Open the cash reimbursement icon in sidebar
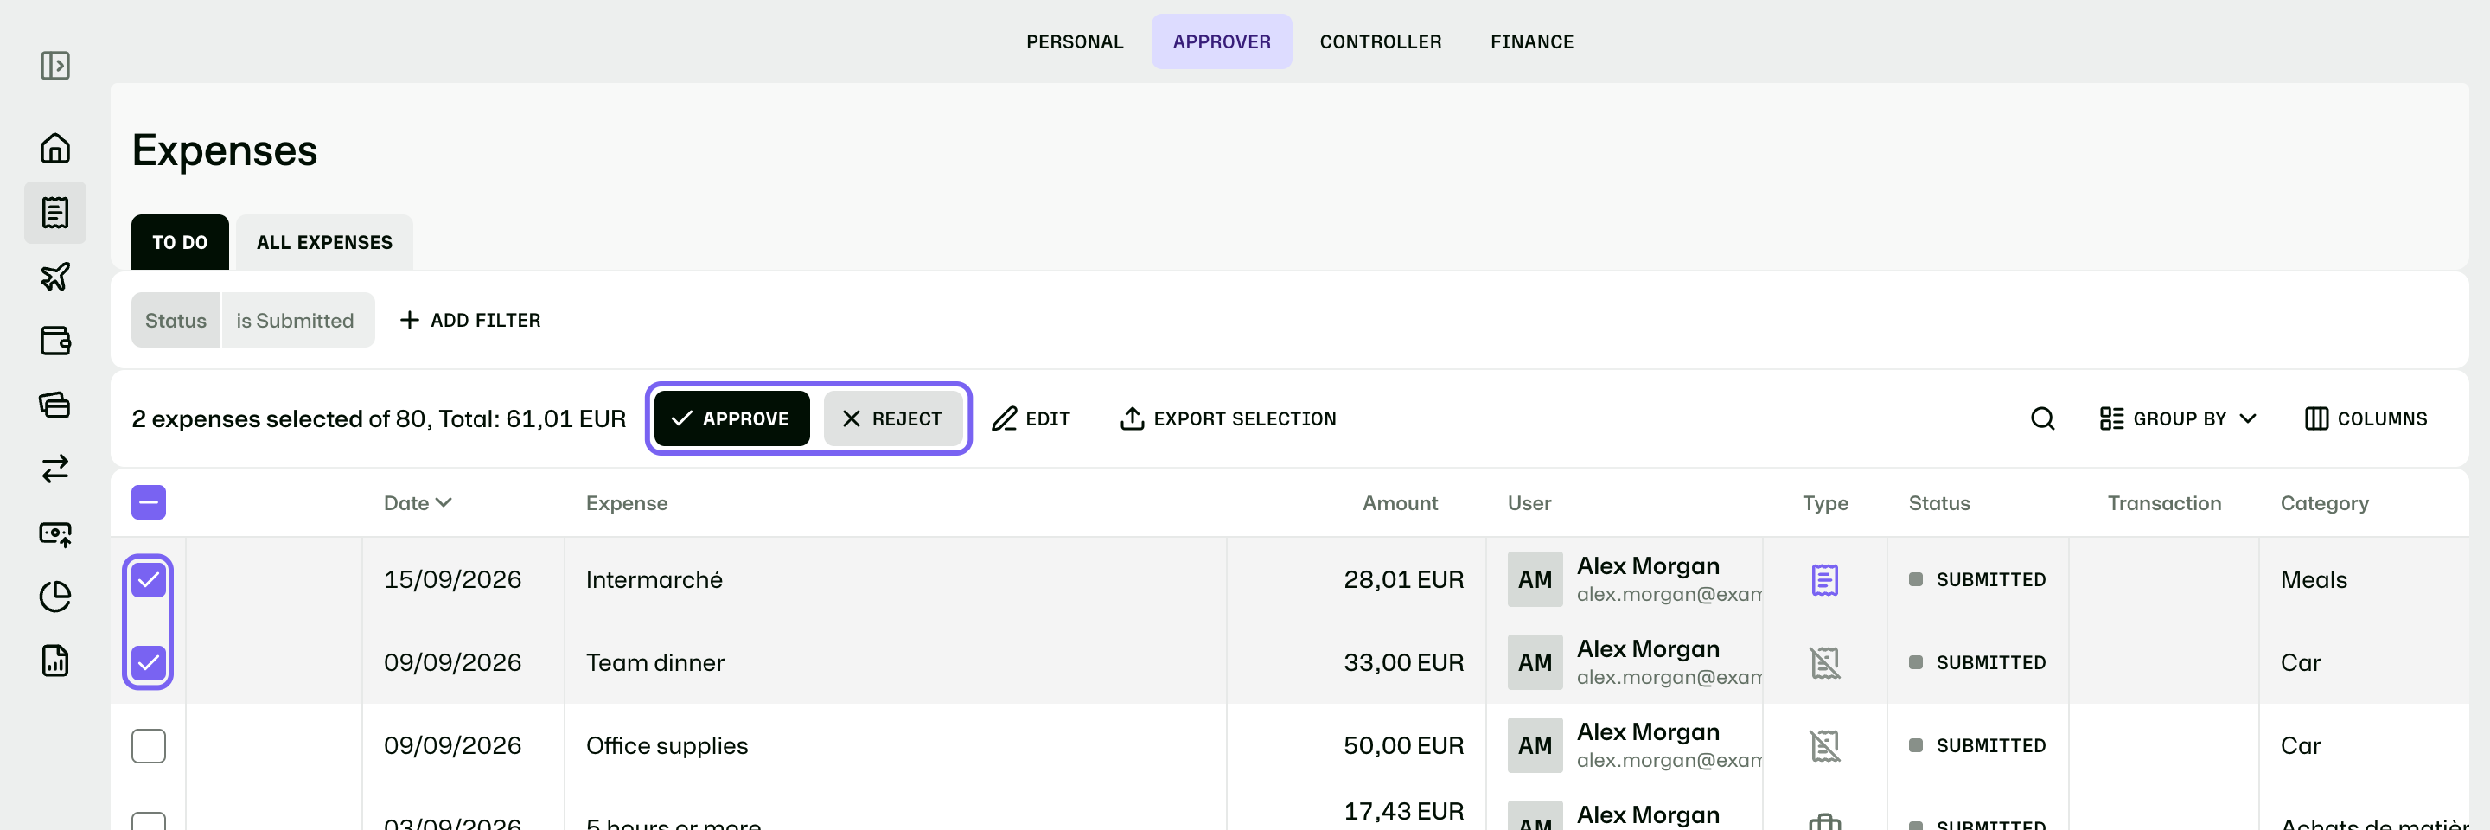 [x=55, y=533]
